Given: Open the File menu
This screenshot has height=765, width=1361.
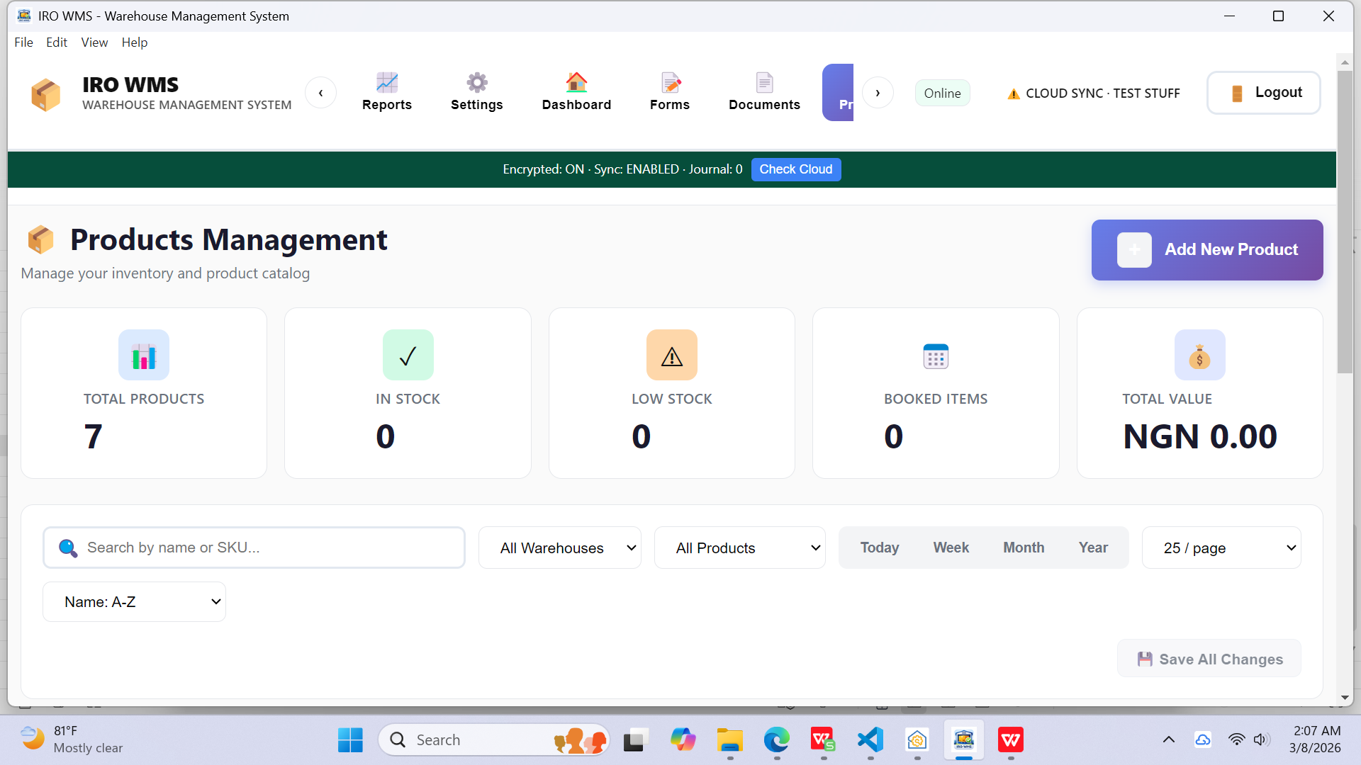Looking at the screenshot, I should (23, 42).
